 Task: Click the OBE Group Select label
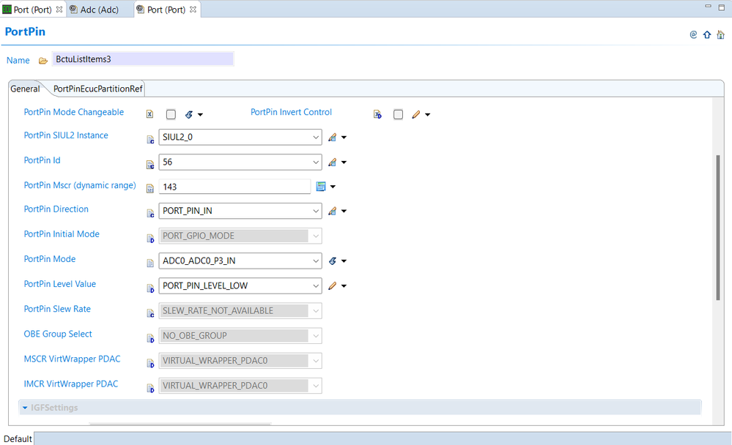58,334
